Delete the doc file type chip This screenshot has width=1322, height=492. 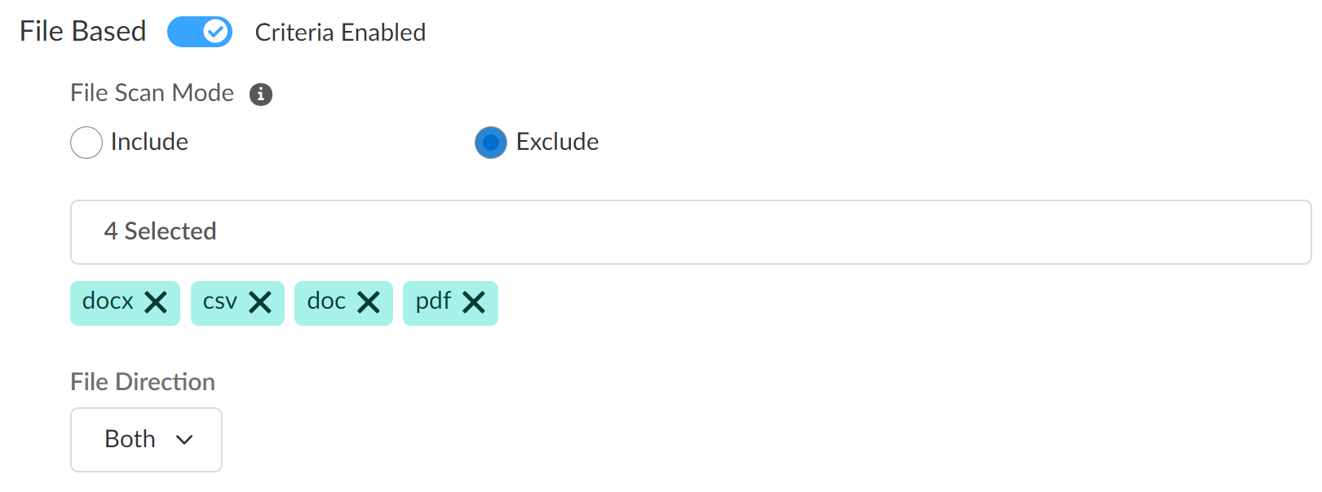pyautogui.click(x=369, y=303)
